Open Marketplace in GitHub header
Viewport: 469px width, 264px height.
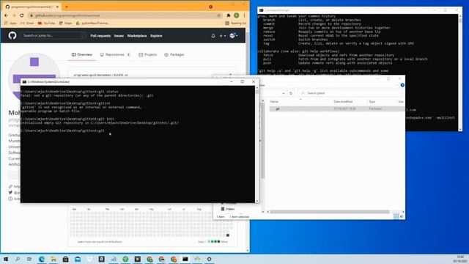click(x=137, y=36)
